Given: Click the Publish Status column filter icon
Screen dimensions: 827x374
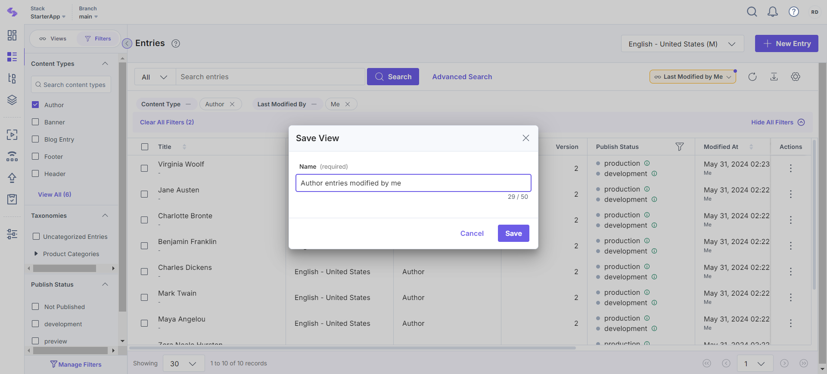Looking at the screenshot, I should pos(680,147).
